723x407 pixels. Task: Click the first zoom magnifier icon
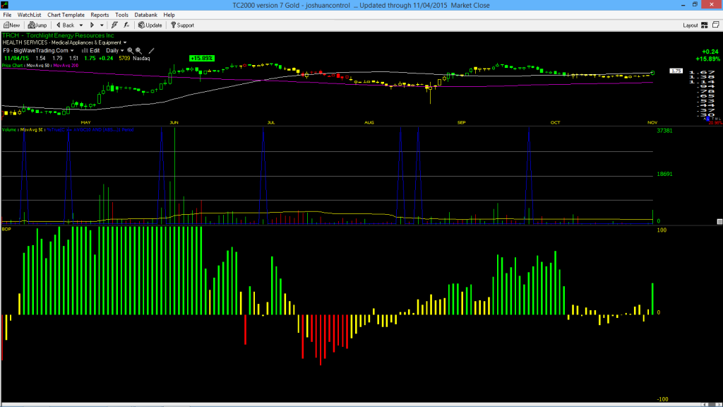(131, 51)
